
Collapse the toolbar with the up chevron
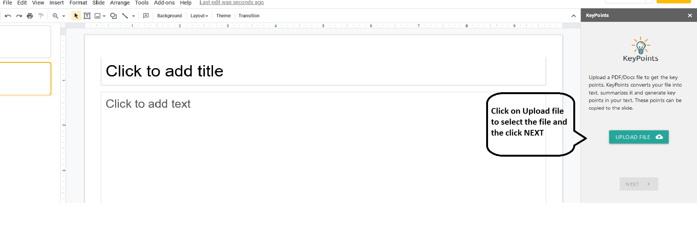tap(573, 16)
